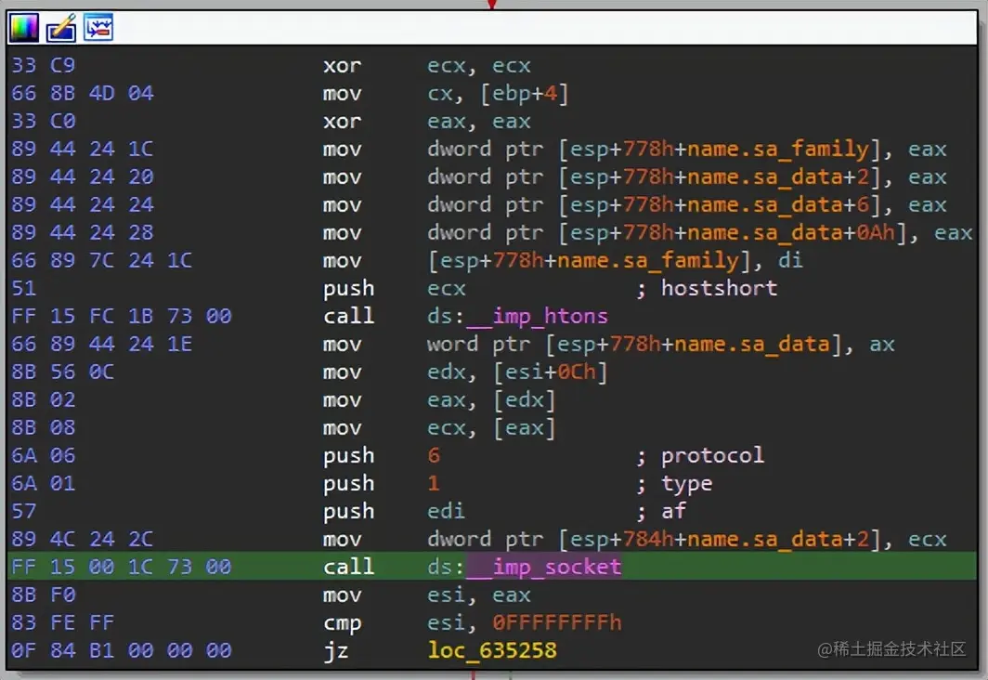Select the xor ecx, ecx instruction
This screenshot has width=988, height=680.
click(x=426, y=66)
